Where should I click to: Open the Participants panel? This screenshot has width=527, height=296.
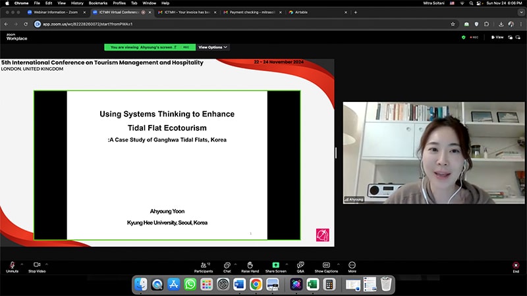pos(203,264)
